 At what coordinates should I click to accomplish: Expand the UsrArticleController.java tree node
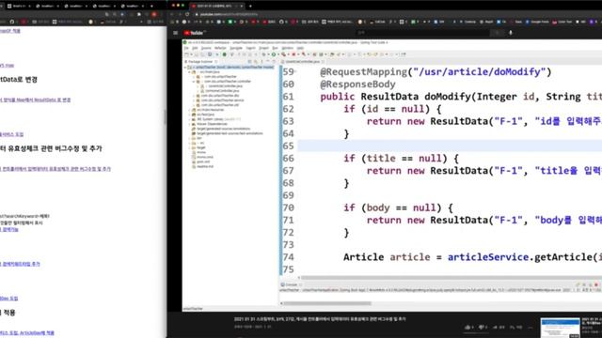[x=198, y=86]
